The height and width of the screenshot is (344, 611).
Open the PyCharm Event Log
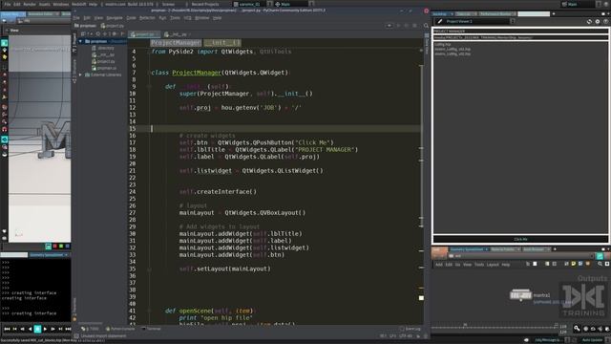pyautogui.click(x=410, y=329)
